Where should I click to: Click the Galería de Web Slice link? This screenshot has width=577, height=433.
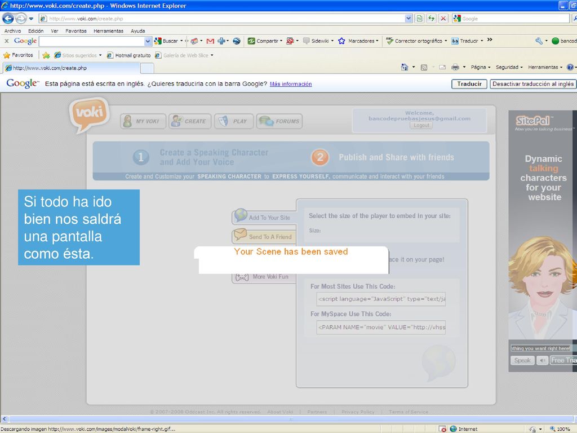pyautogui.click(x=184, y=55)
